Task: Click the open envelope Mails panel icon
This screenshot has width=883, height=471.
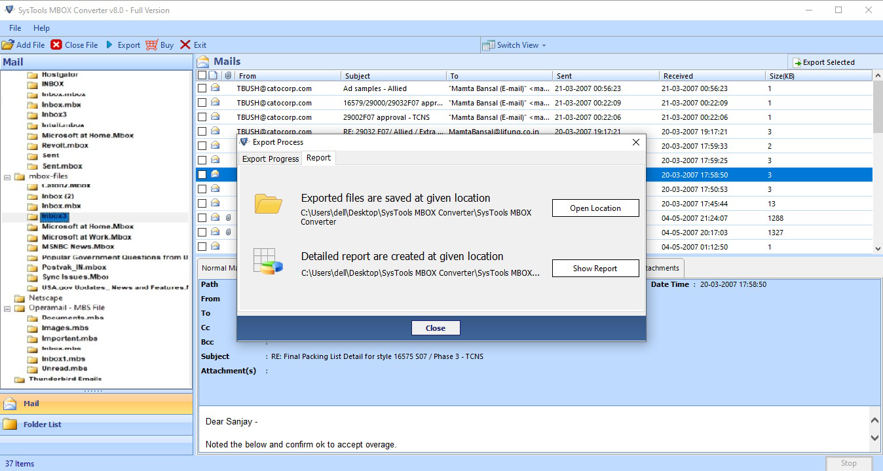Action: (203, 62)
